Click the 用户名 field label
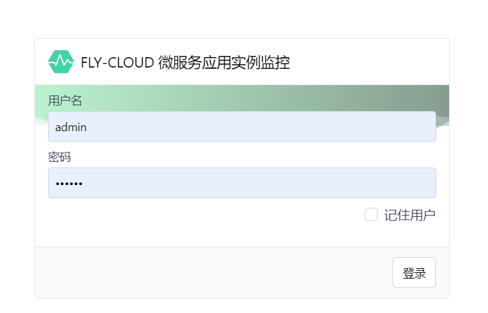The image size is (488, 313). 65,101
